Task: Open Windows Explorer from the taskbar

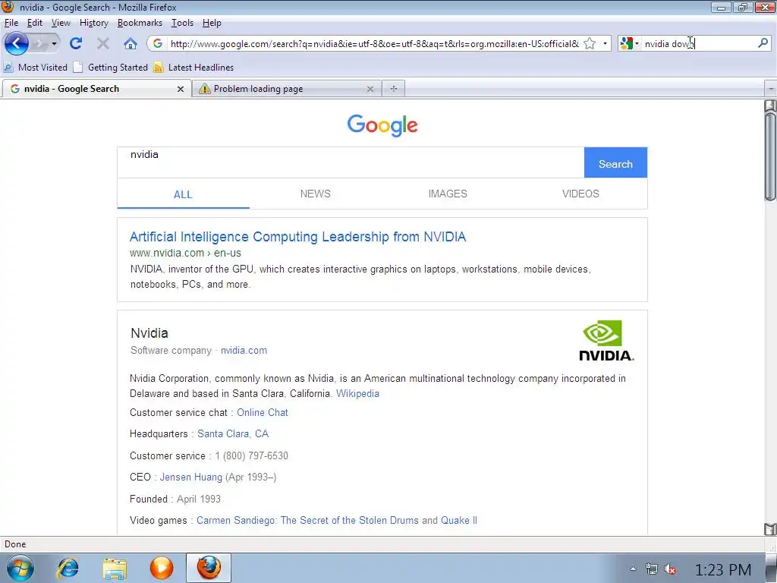Action: click(115, 569)
